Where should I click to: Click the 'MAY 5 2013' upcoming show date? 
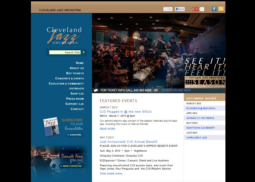coord(192,123)
